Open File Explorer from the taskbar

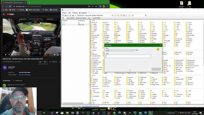point(67,113)
